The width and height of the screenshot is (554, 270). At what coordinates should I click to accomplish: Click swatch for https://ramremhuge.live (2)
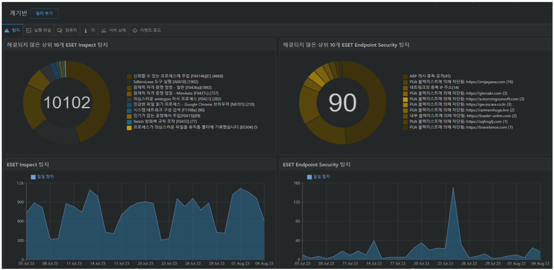pyautogui.click(x=405, y=111)
